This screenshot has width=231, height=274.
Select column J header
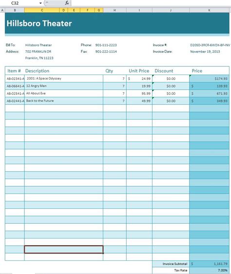pyautogui.click(x=171, y=10)
